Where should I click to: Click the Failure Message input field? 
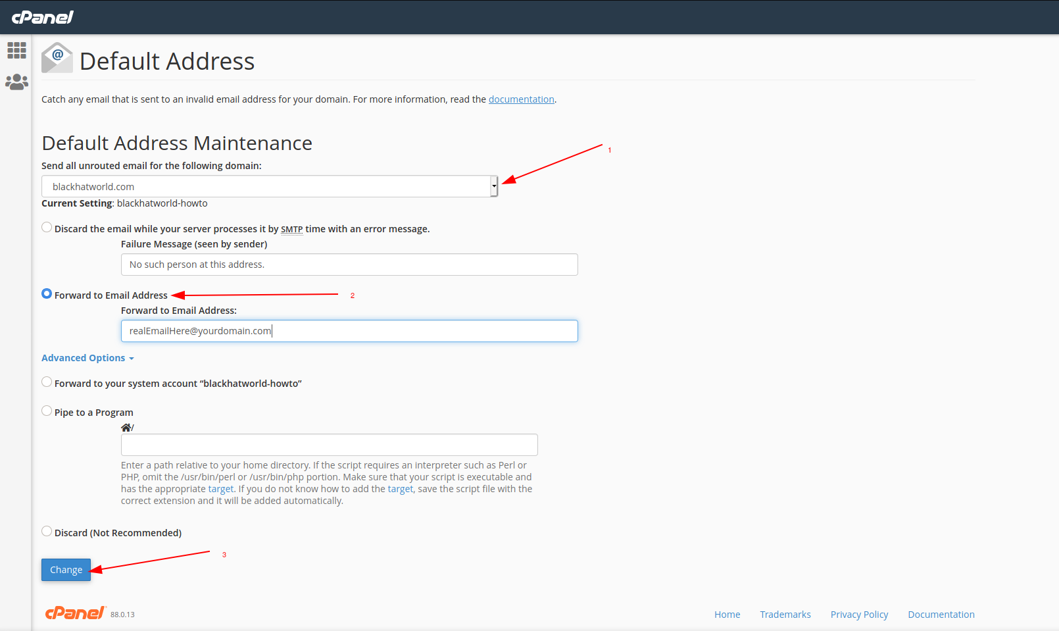pos(349,265)
